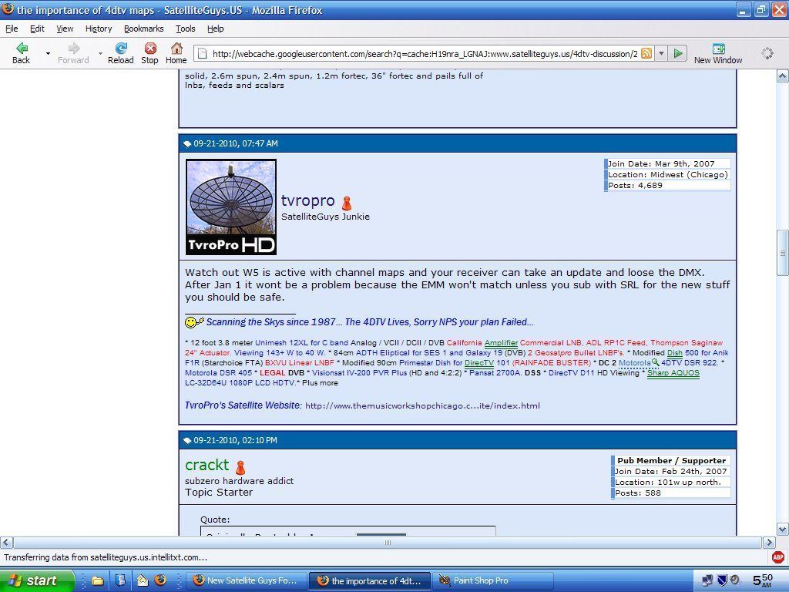Screen dimensions: 789x592
Task: Open the volume speaker tray icon
Action: [x=735, y=580]
